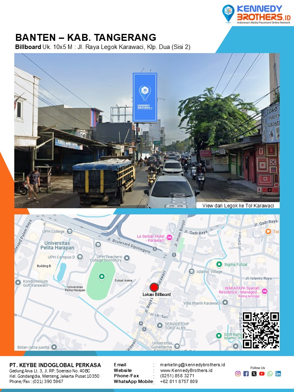Image resolution: width=294 pixels, height=392 pixels.
Task: Click the Kondominium Golf Karawaci pin
Action: 18,283
